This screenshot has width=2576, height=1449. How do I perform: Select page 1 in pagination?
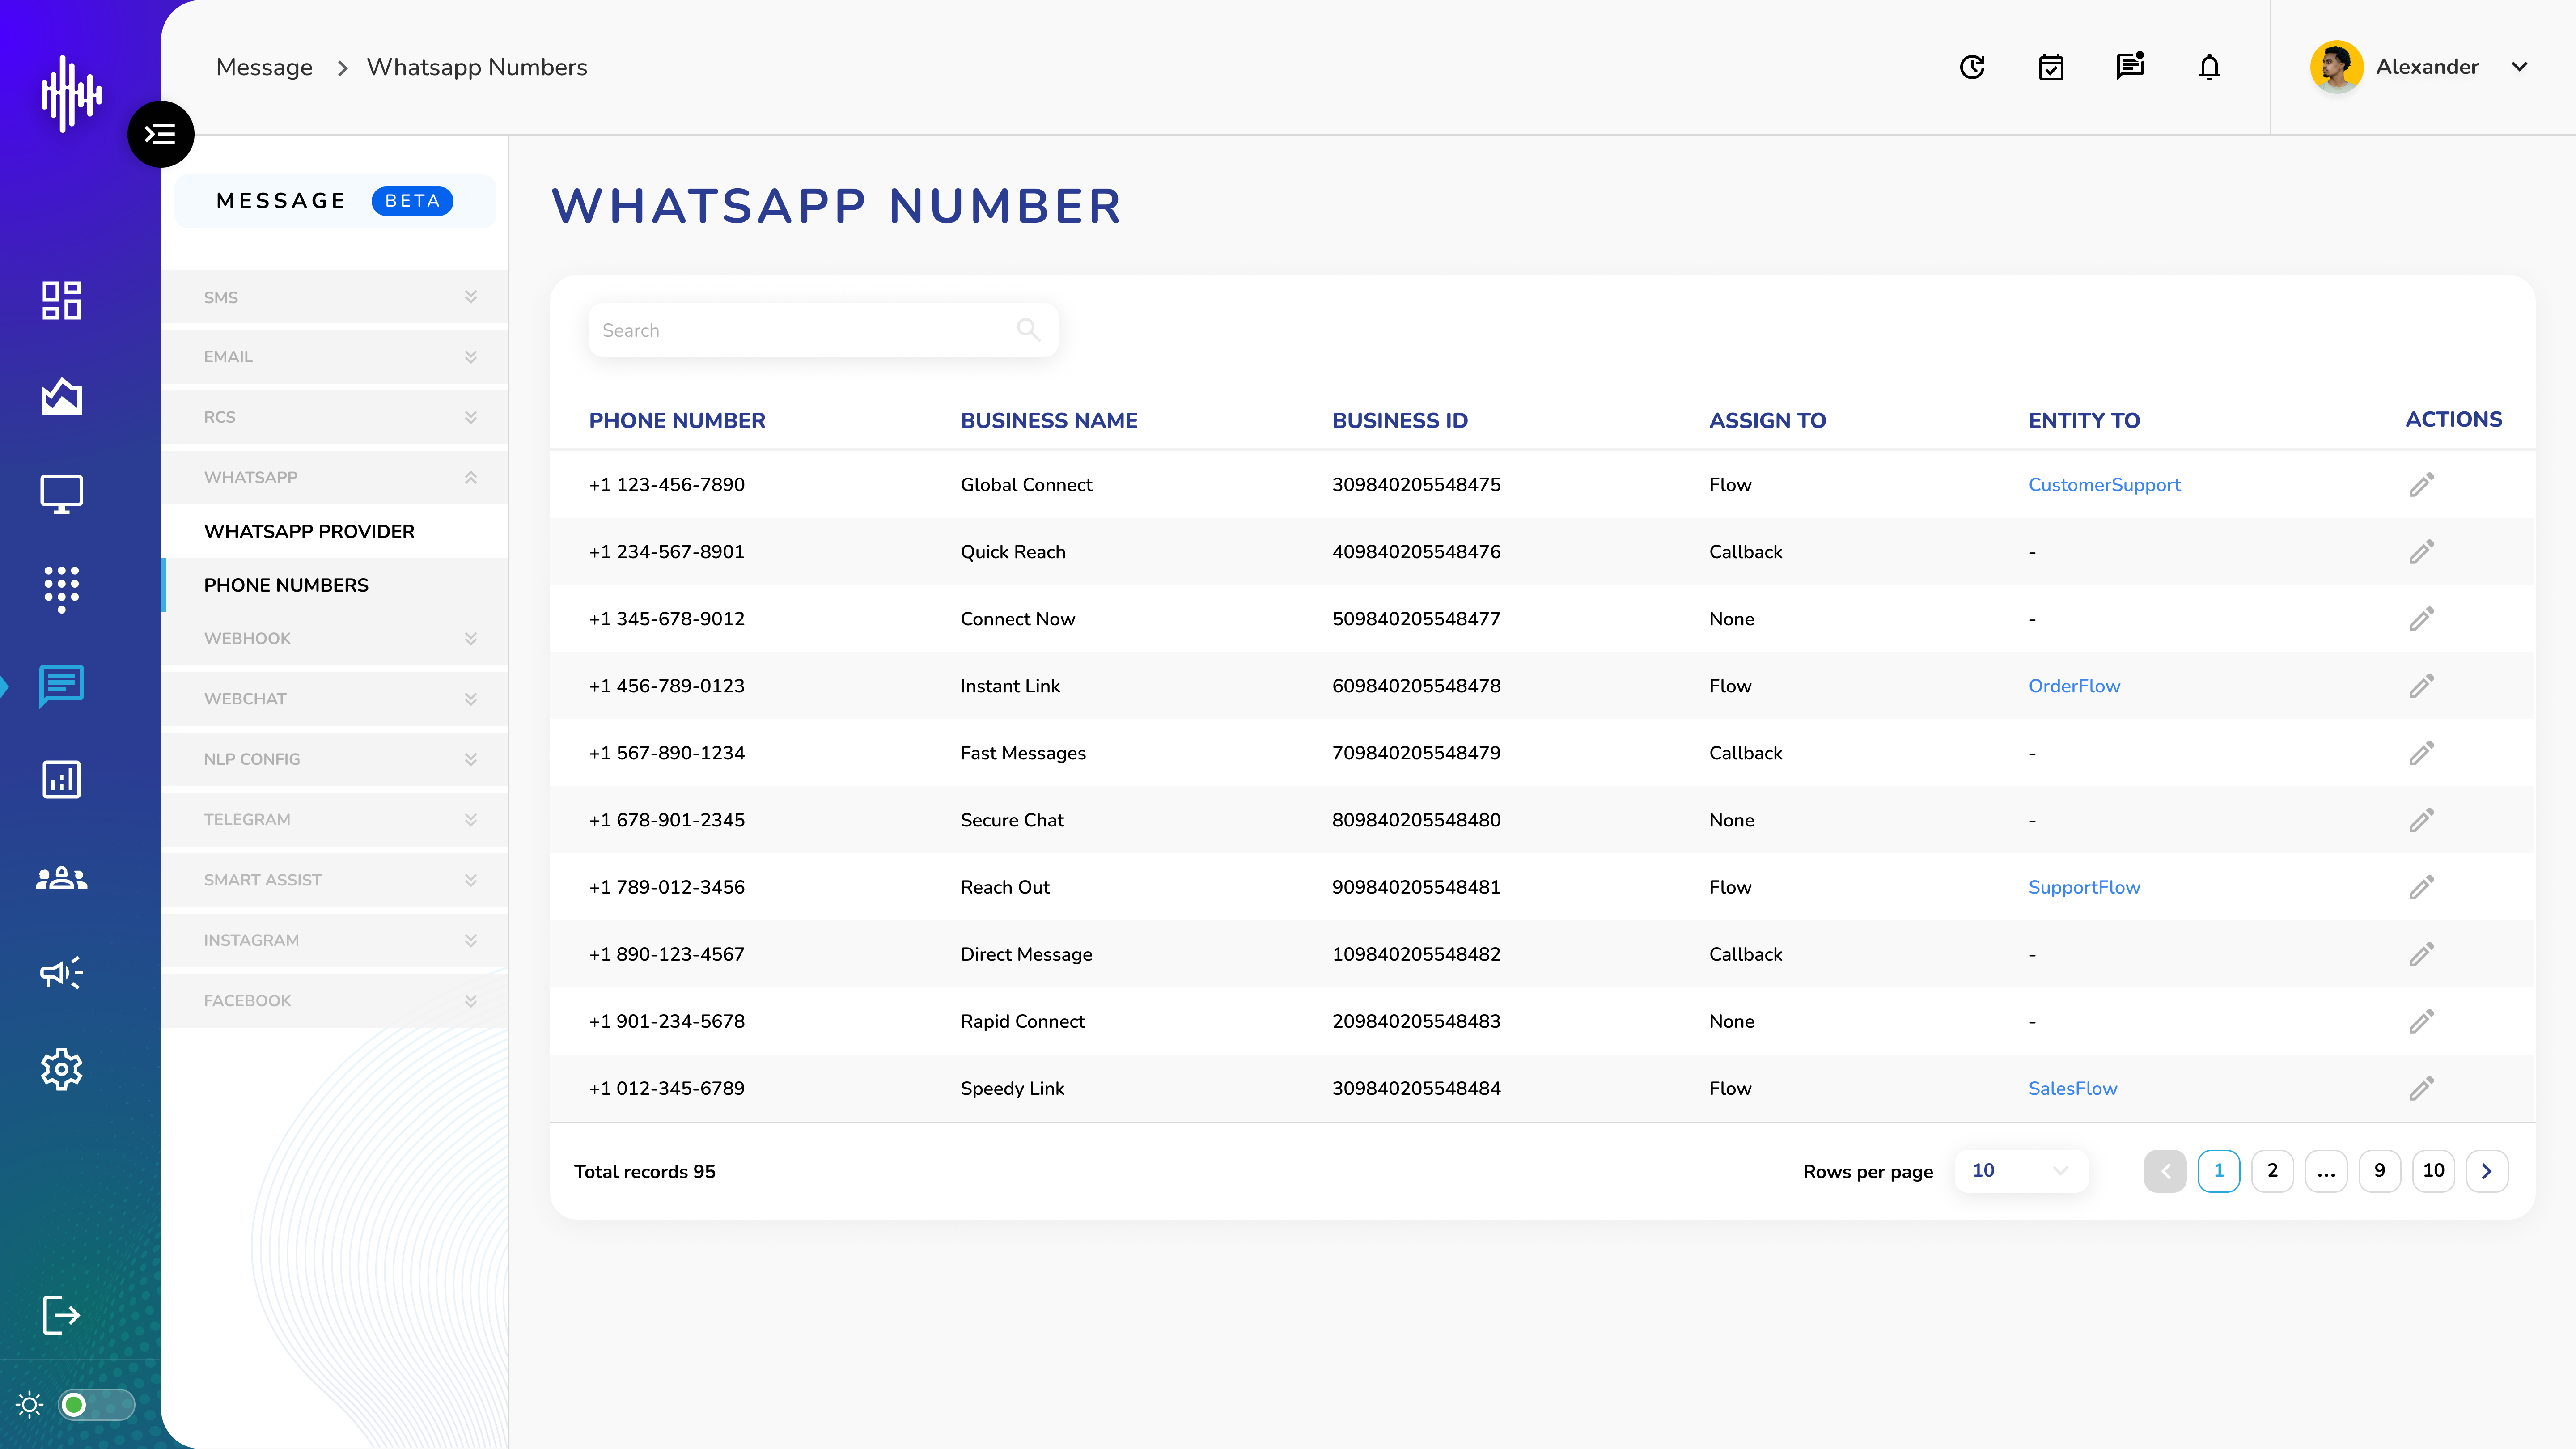coord(2219,1171)
